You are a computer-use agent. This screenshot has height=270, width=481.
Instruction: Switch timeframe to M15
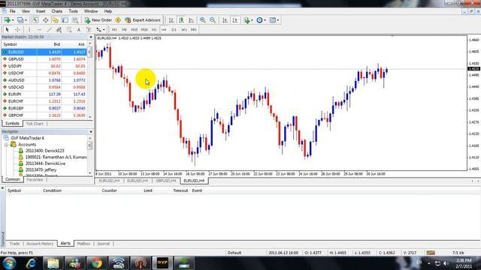(x=134, y=30)
